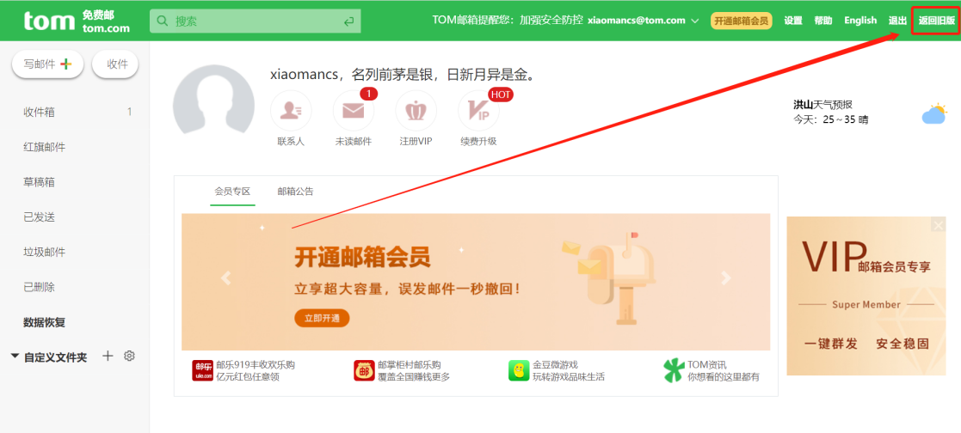Screen dimensions: 961x433
Task: Open the 未读邮件 unread mail icon
Action: (x=353, y=111)
